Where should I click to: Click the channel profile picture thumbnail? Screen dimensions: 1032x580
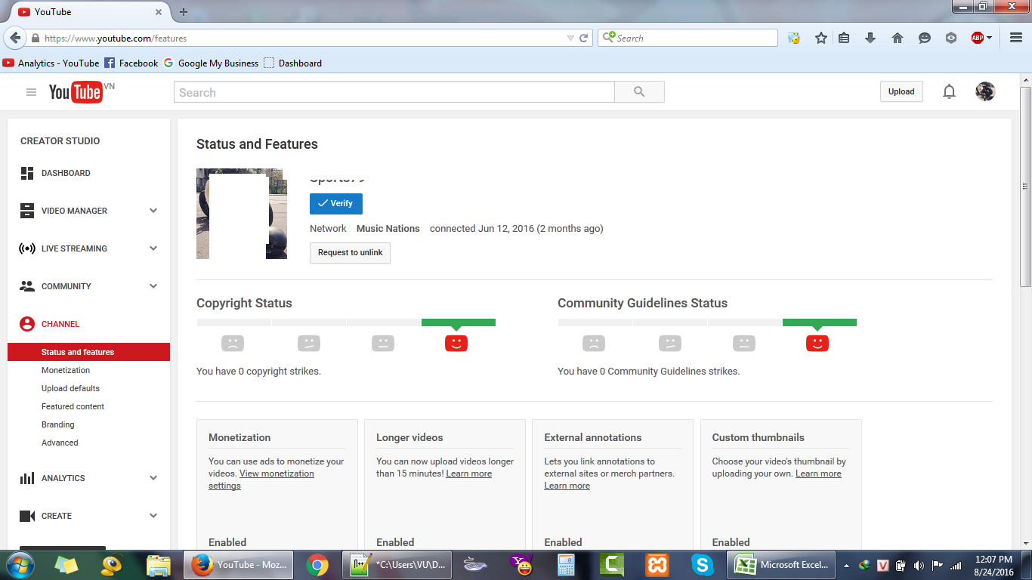tap(242, 214)
